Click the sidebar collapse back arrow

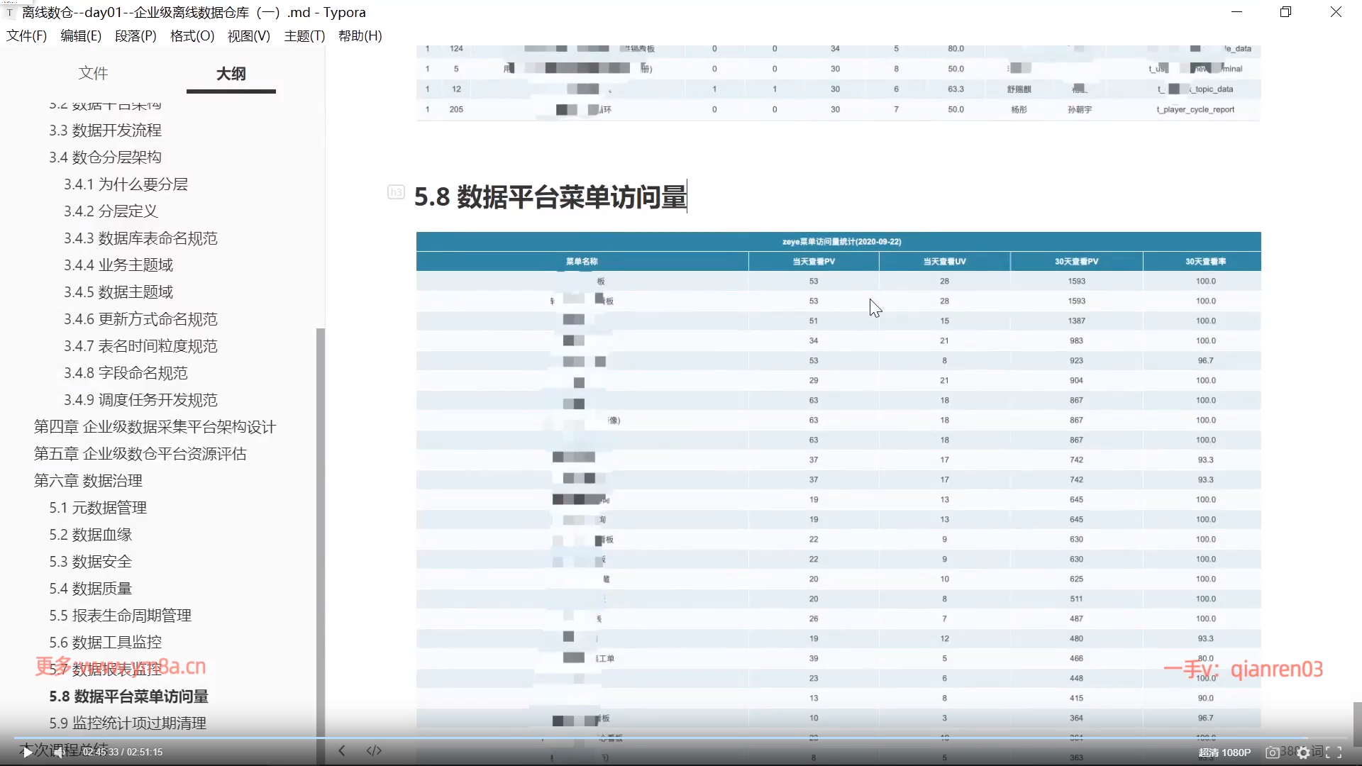coord(342,750)
